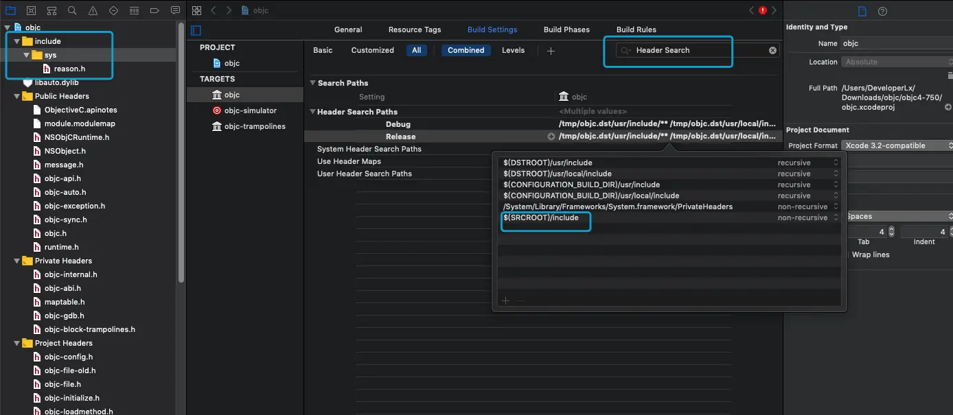Click the red error indicator badge
The height and width of the screenshot is (415, 953).
pyautogui.click(x=762, y=10)
